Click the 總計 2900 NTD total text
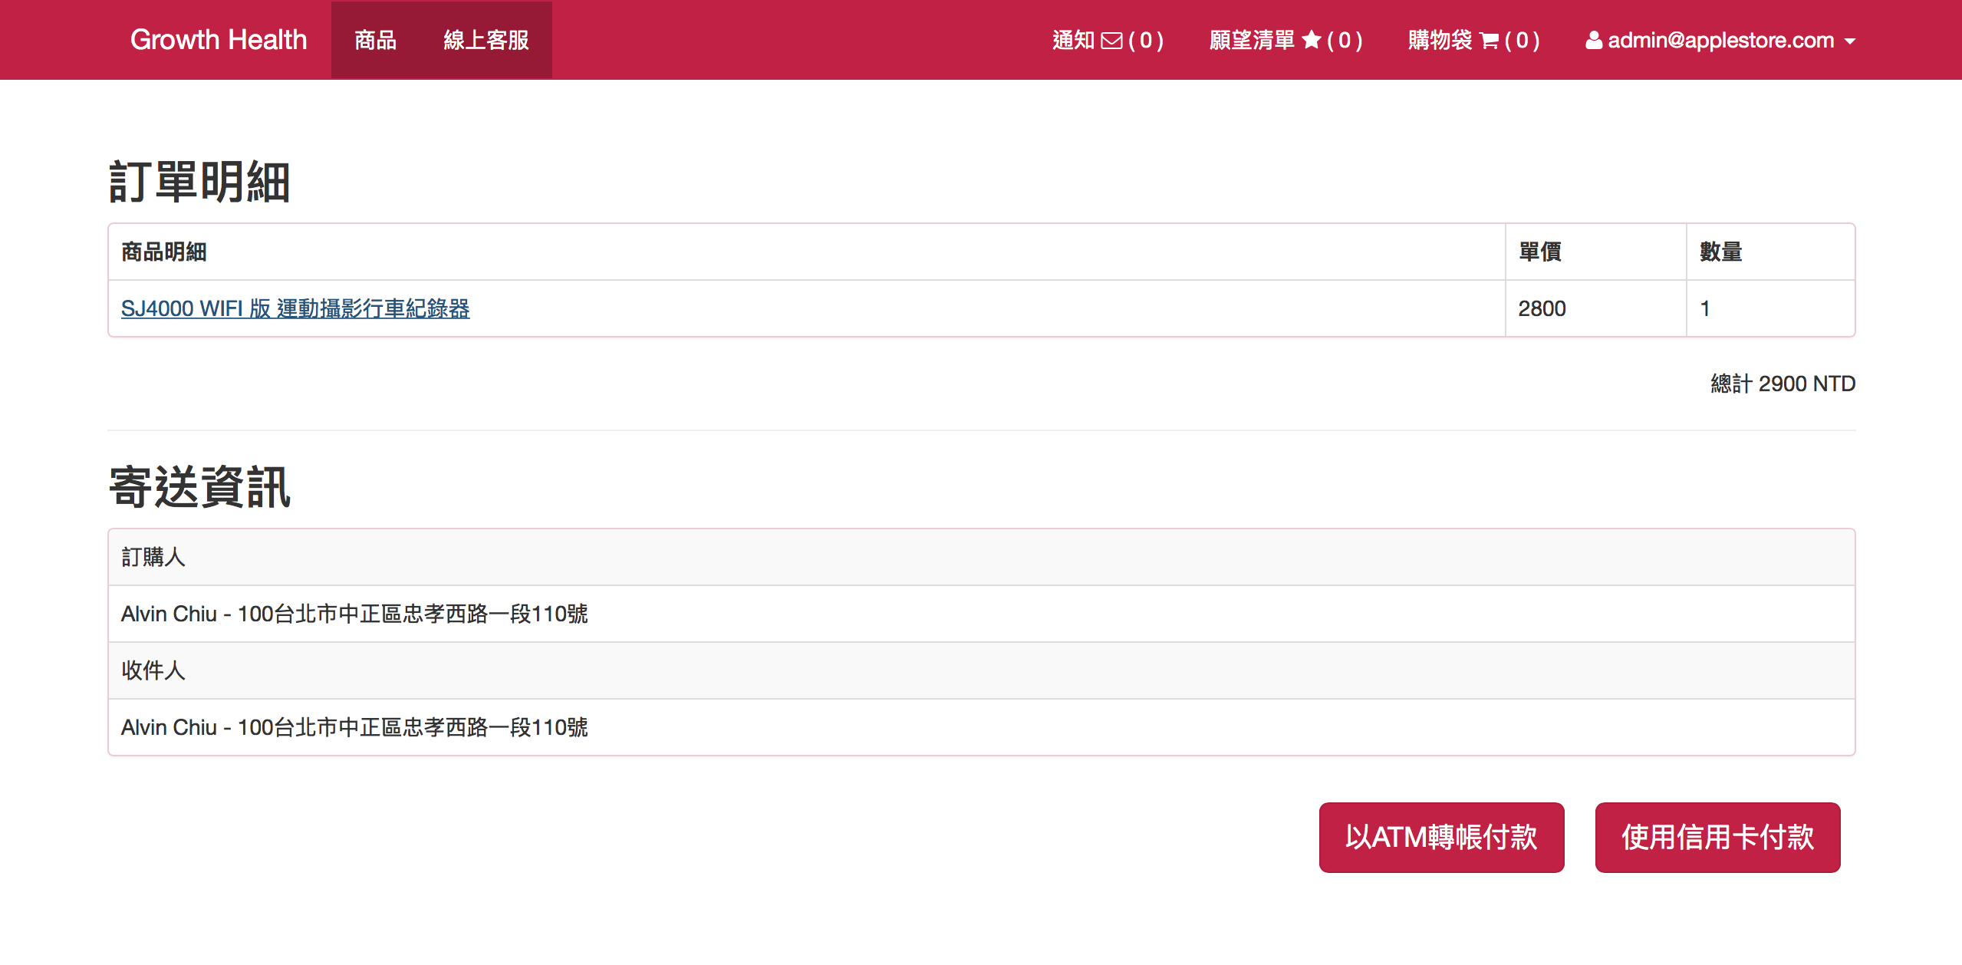 click(x=1782, y=384)
